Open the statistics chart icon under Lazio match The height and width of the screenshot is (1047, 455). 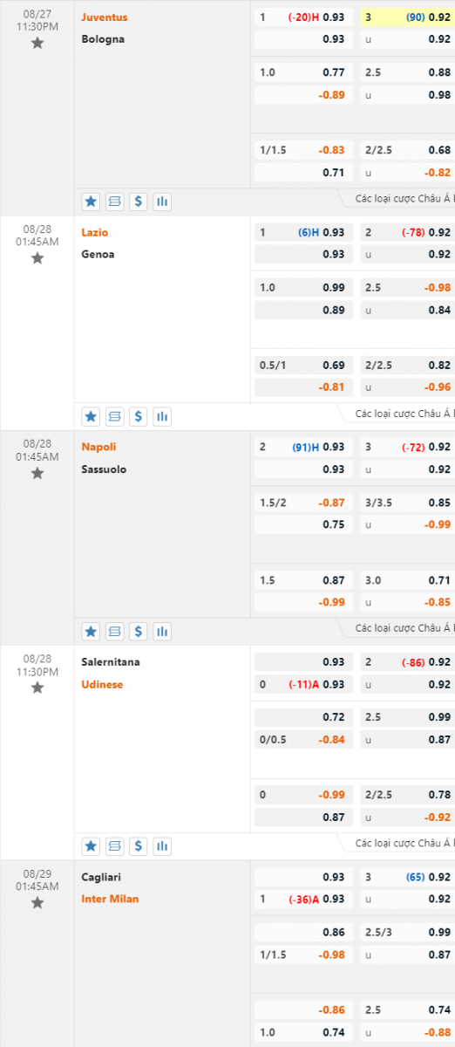161,416
